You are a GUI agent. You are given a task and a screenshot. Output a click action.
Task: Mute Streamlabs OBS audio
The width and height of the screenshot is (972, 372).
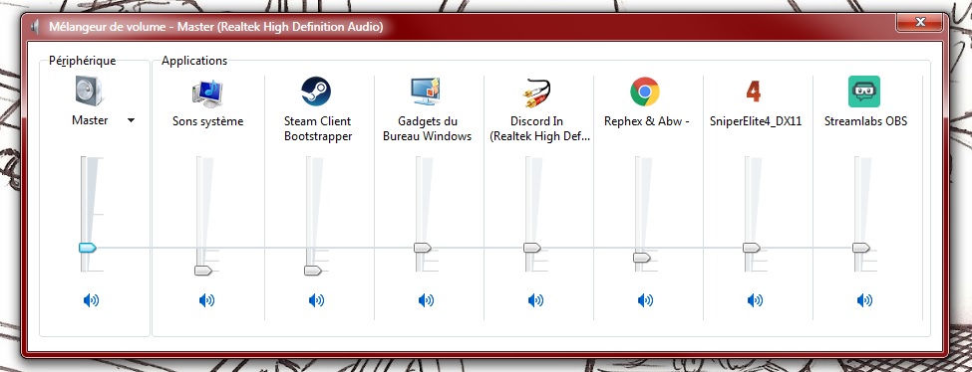(864, 300)
